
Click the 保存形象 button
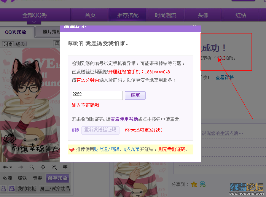pos(58,178)
